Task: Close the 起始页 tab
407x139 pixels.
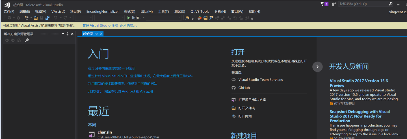Action: coord(101,34)
